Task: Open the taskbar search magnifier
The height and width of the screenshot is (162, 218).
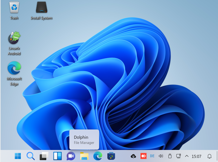Action: click(31, 156)
